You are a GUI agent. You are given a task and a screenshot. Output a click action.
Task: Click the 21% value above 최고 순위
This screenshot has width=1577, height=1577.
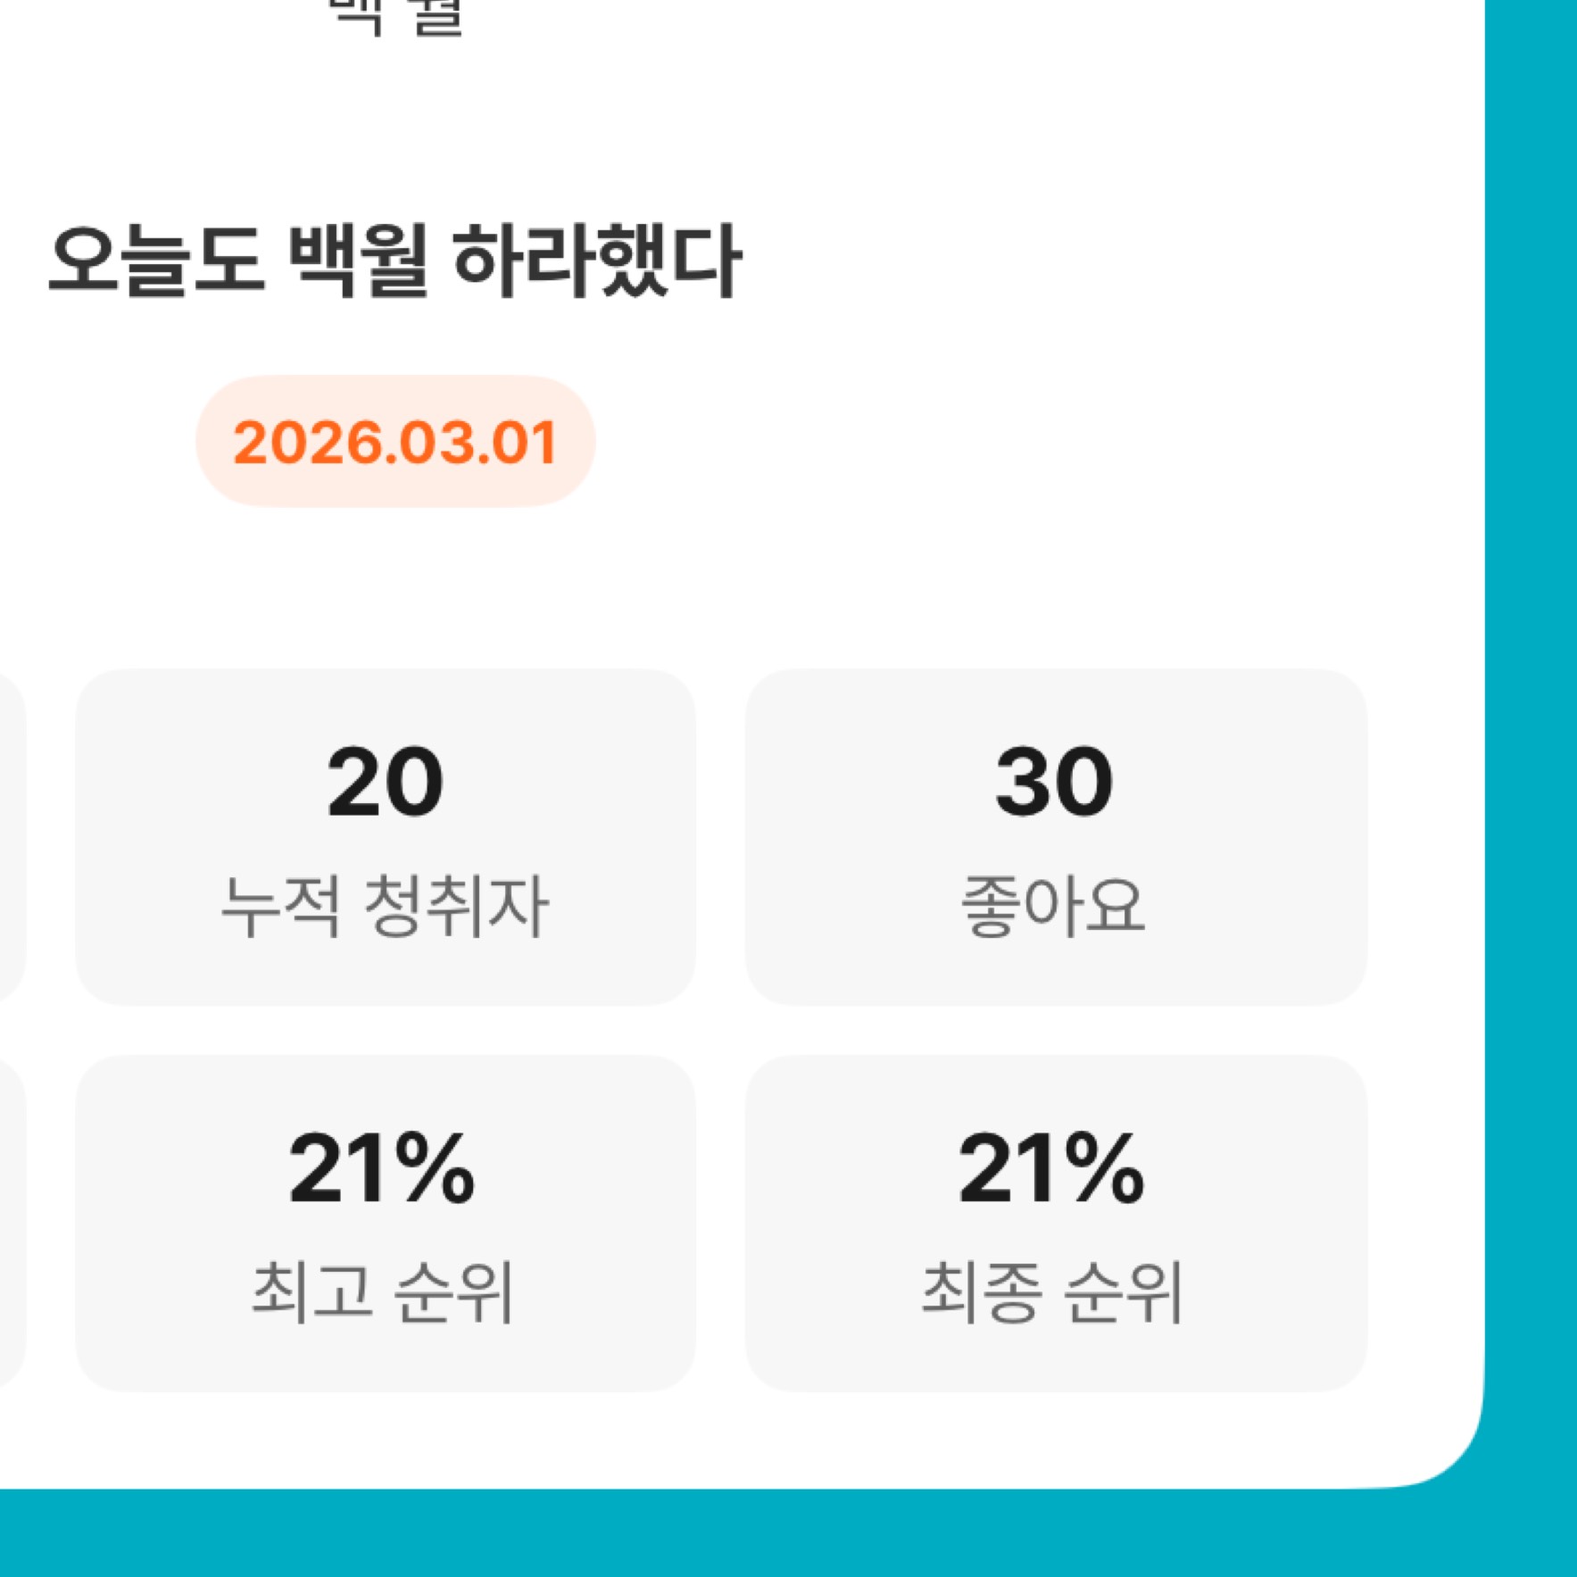[x=382, y=1168]
